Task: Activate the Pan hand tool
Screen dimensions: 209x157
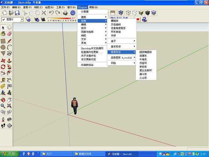Action: click(9, 100)
